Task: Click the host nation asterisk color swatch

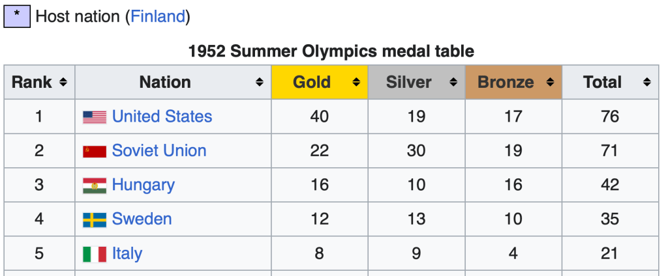Action: (x=17, y=16)
